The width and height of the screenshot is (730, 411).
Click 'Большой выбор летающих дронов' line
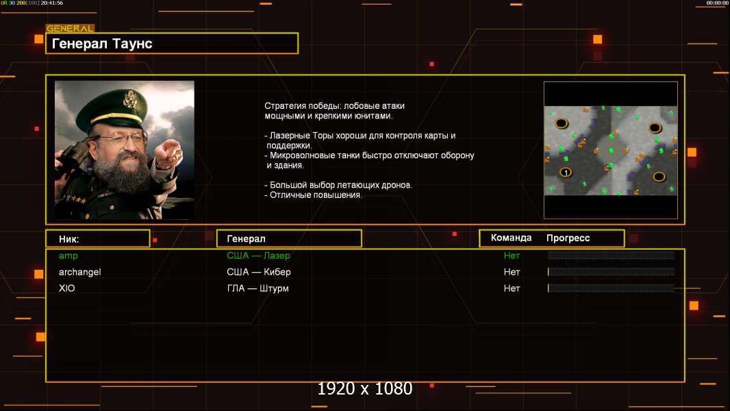click(x=338, y=185)
